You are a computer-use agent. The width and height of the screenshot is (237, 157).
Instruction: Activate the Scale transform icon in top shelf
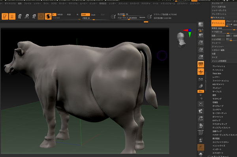pos(27,16)
